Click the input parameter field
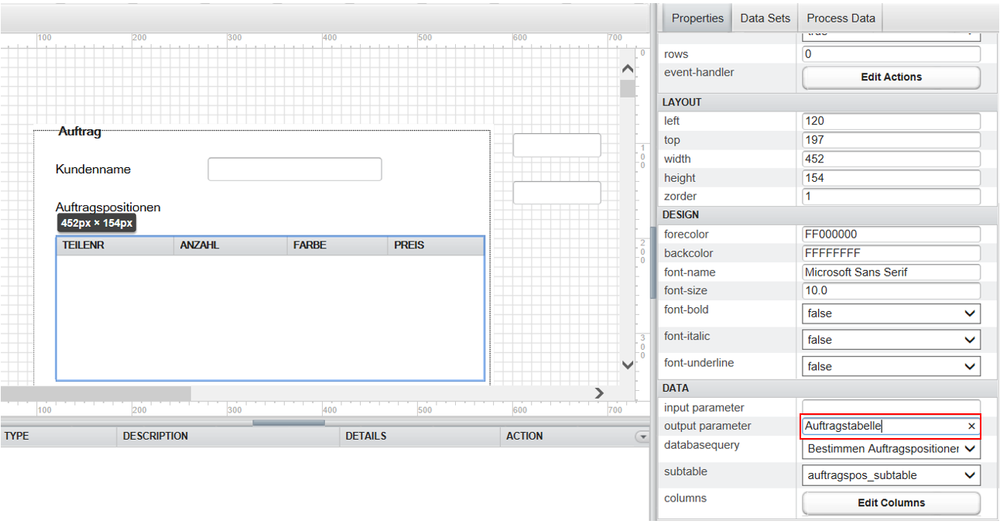The height and width of the screenshot is (524, 1000). tap(891, 407)
